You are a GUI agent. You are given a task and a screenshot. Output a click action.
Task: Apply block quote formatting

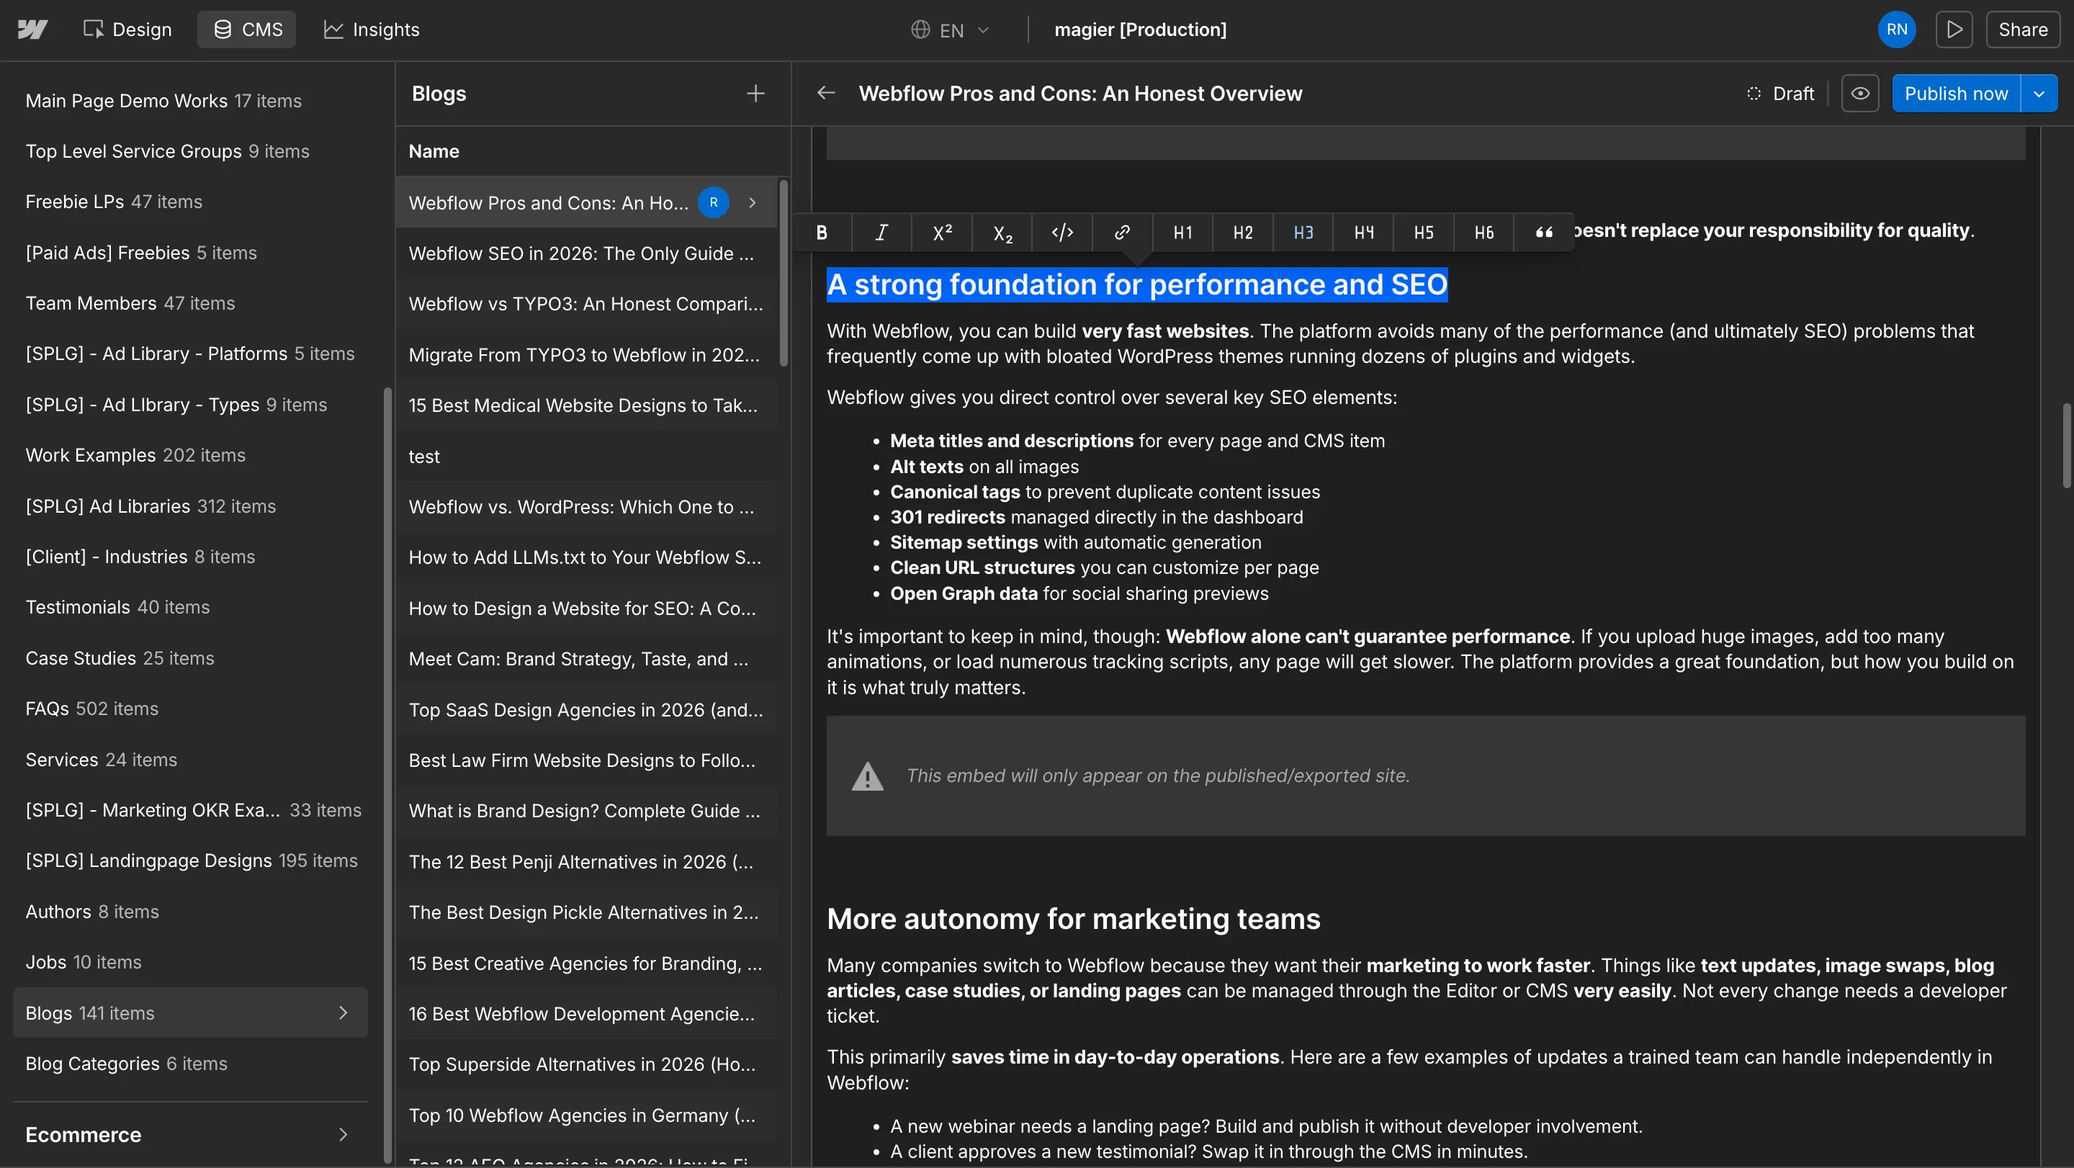point(1544,233)
